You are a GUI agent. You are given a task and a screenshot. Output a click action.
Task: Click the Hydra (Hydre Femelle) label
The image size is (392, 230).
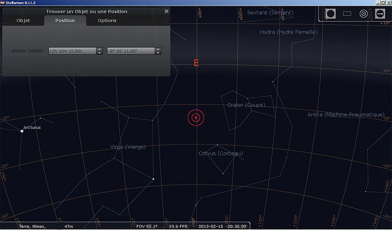[x=289, y=32]
